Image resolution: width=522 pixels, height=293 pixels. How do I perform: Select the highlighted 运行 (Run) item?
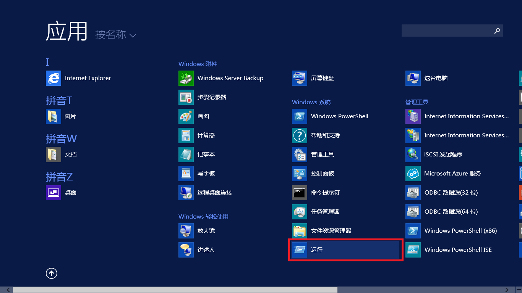[345, 250]
